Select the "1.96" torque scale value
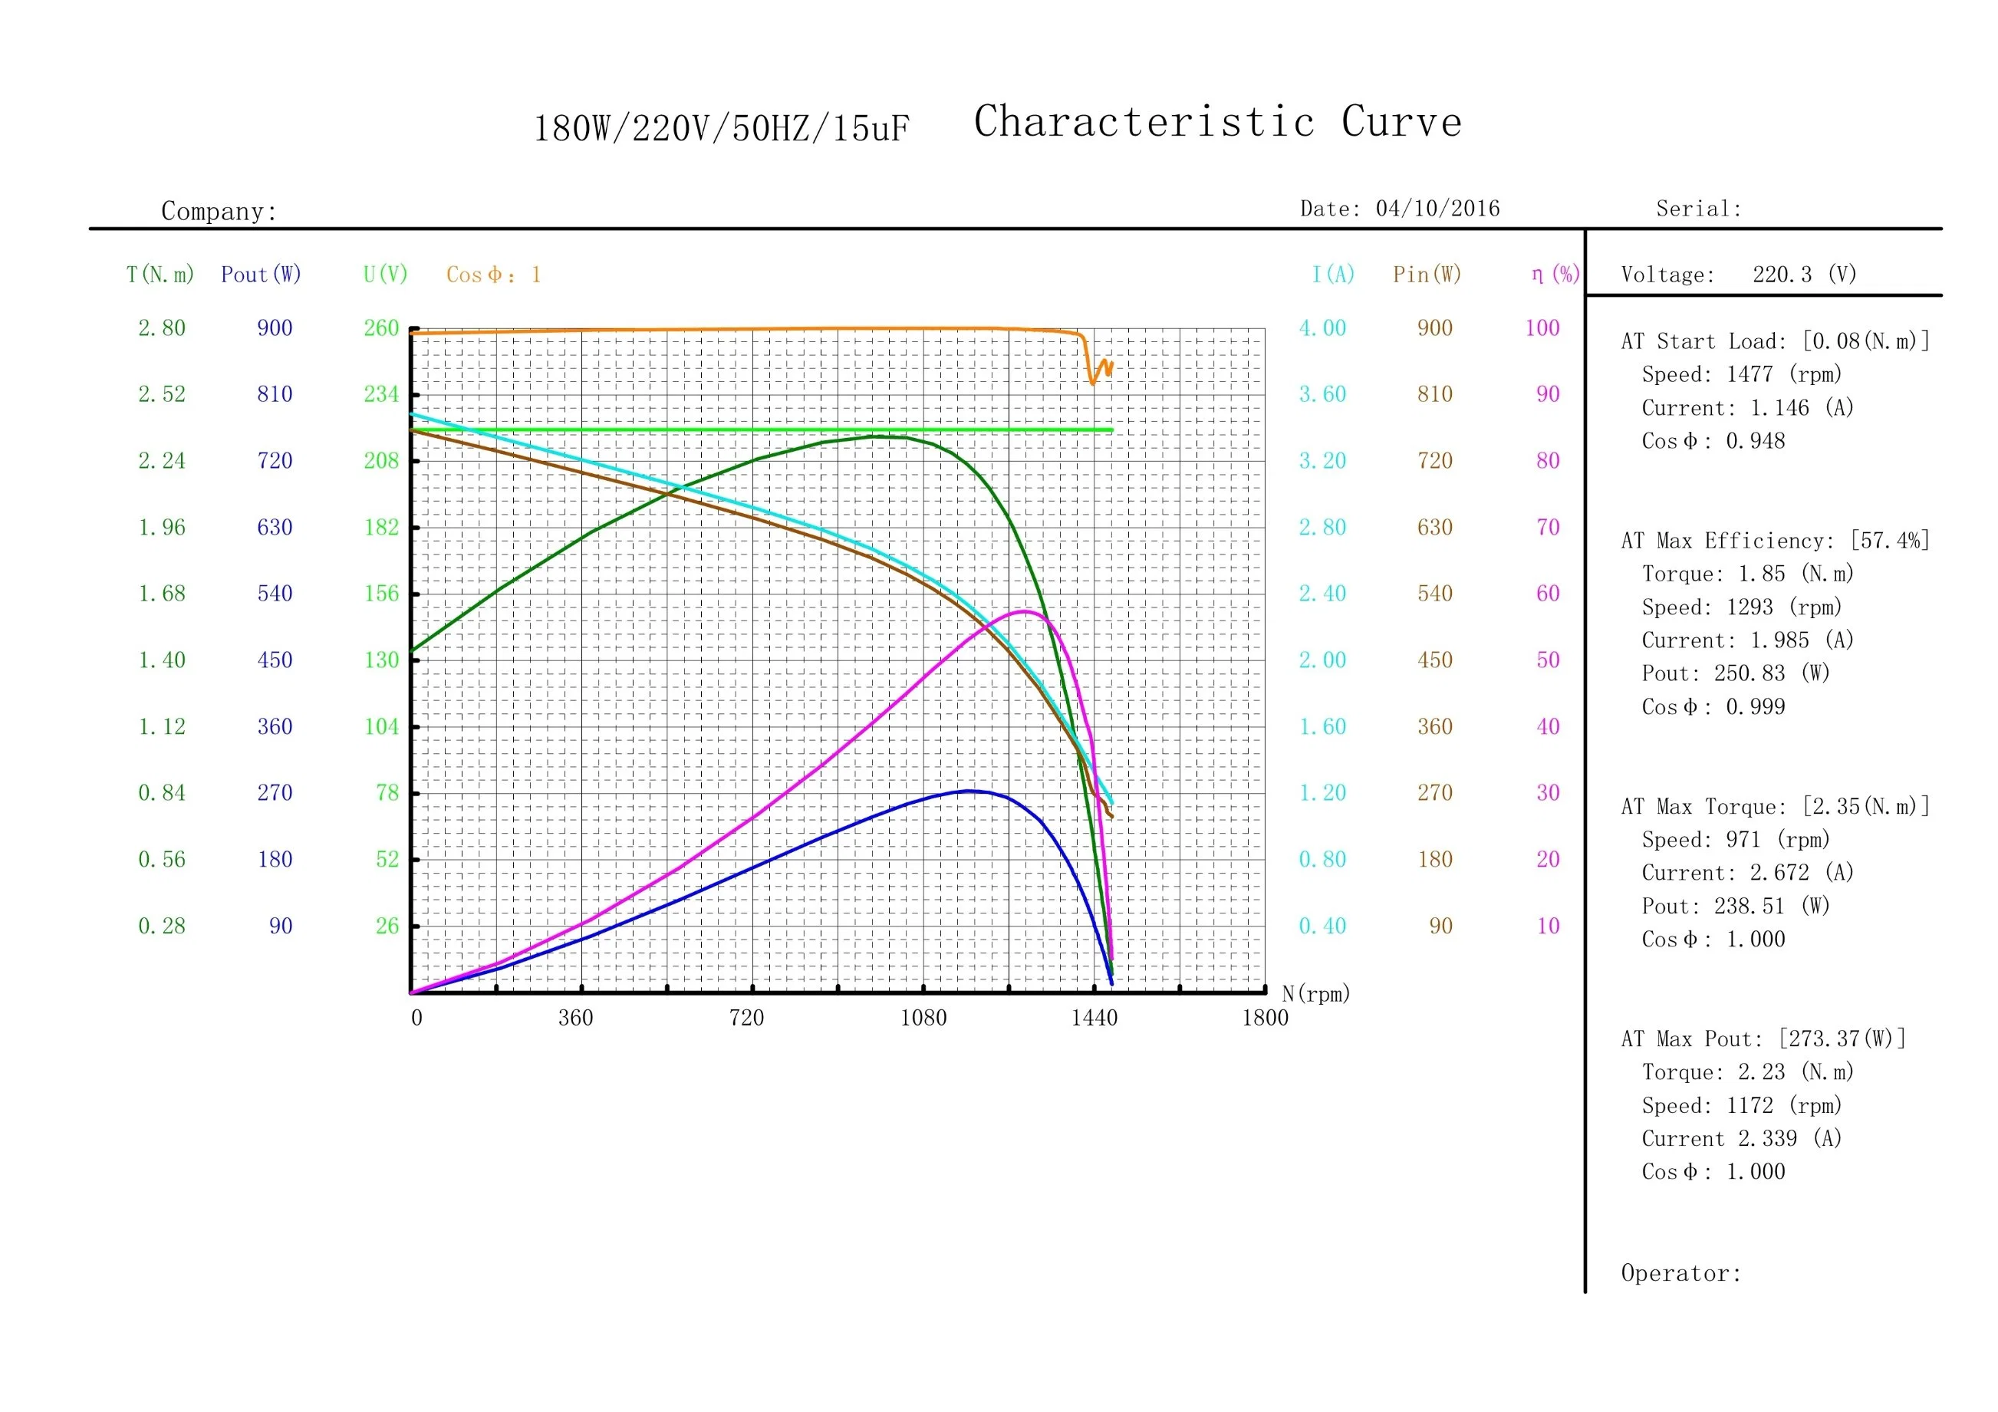The height and width of the screenshot is (1412, 1998). coord(162,527)
